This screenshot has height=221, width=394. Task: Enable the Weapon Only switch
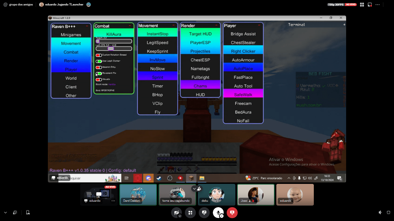tap(99, 67)
